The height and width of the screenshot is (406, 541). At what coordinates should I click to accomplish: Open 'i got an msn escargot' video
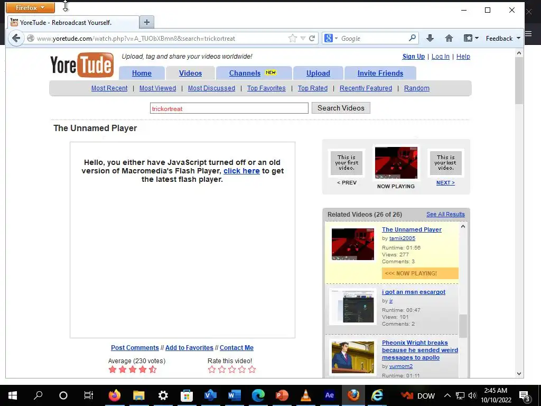tap(414, 292)
